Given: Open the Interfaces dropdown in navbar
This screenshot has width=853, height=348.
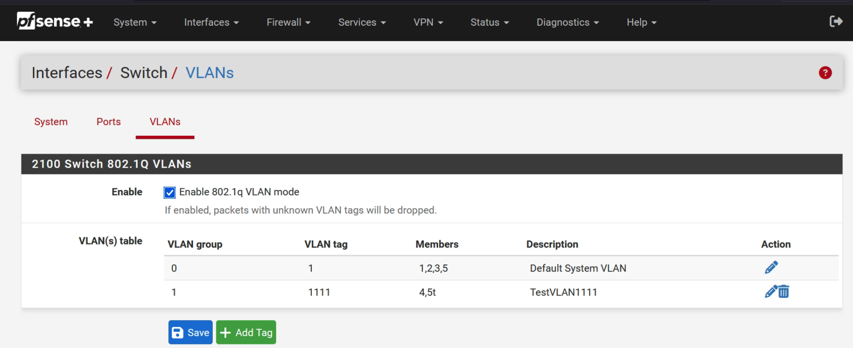Looking at the screenshot, I should (x=211, y=22).
